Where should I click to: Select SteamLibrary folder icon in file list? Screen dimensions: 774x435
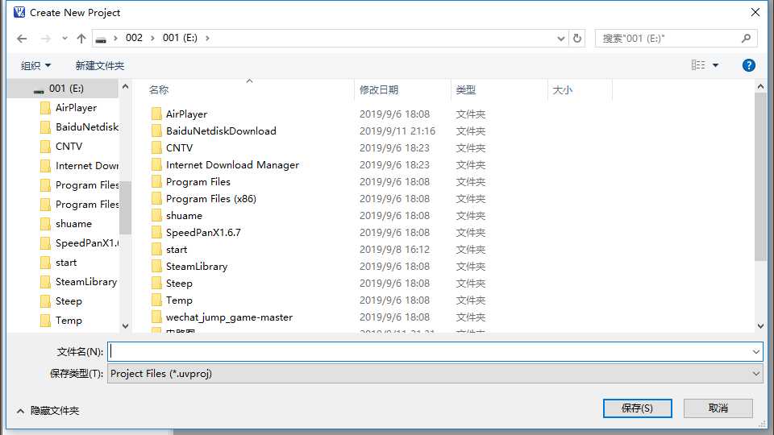pos(156,267)
